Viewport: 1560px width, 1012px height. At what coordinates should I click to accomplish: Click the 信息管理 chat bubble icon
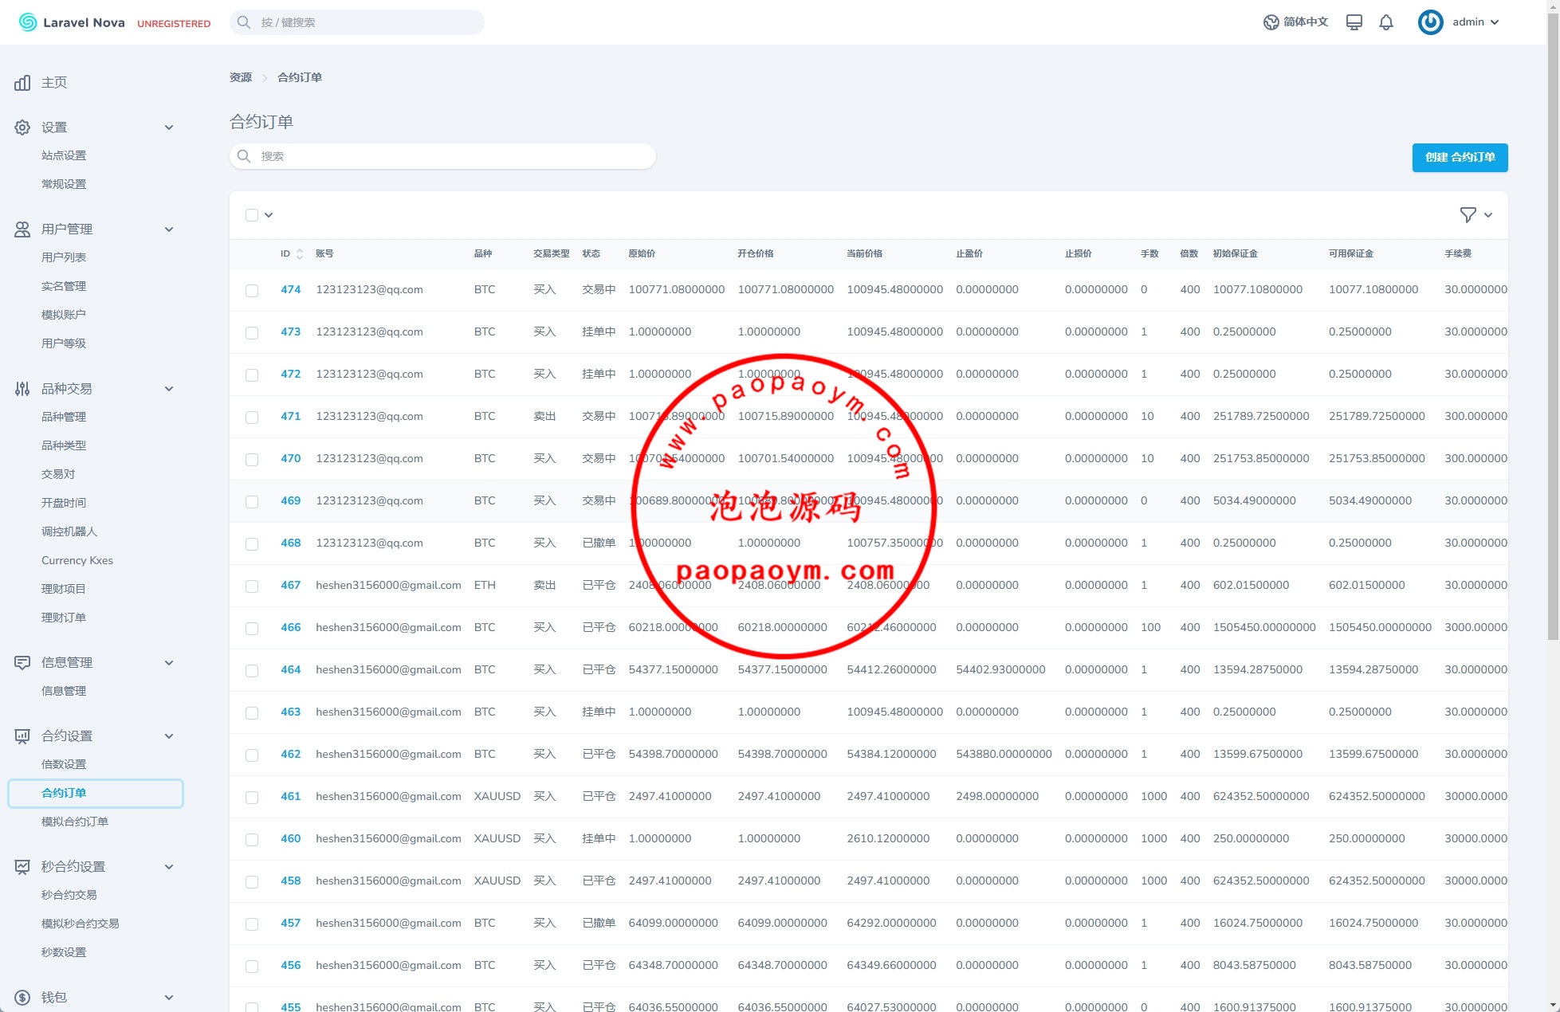click(22, 663)
